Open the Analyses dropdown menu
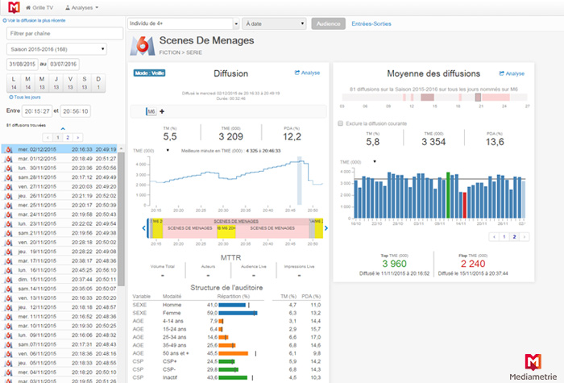This screenshot has width=564, height=383. tap(81, 7)
